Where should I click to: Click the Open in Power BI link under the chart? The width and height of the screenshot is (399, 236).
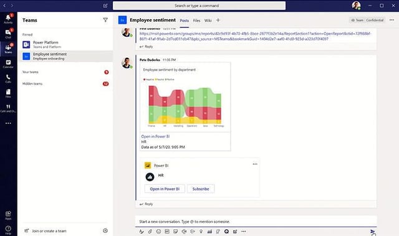click(155, 136)
